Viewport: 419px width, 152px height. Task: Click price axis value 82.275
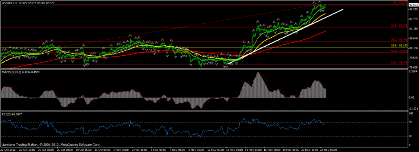[x=413, y=9]
